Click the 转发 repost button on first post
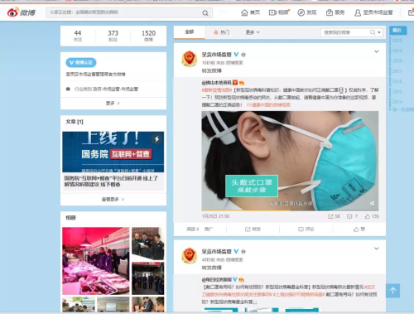This screenshot has width=414, height=314. [x=253, y=229]
